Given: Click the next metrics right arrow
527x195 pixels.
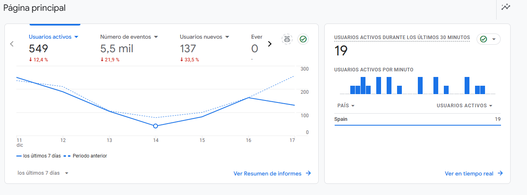Looking at the screenshot, I should tap(269, 44).
